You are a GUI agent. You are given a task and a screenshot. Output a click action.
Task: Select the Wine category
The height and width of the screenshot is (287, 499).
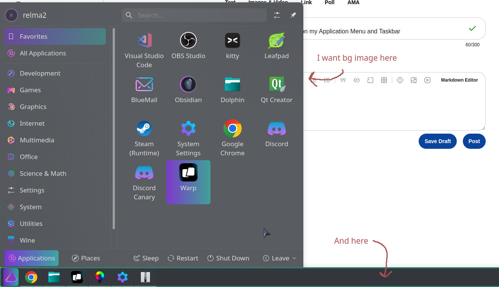55,240
